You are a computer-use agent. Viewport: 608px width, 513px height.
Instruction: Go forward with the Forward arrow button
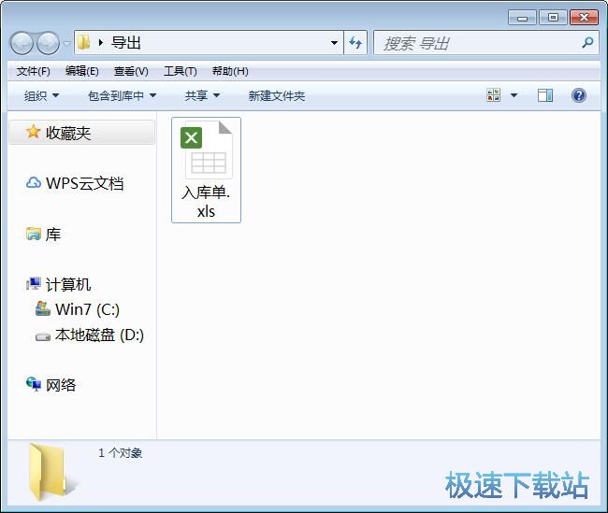(48, 43)
